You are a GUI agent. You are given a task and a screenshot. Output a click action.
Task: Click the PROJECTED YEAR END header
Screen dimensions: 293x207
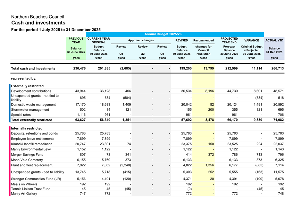click(229, 40)
